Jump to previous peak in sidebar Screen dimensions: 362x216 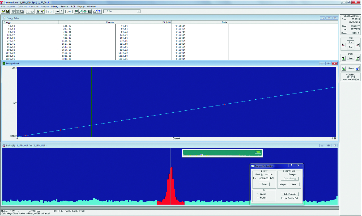[x=343, y=58]
